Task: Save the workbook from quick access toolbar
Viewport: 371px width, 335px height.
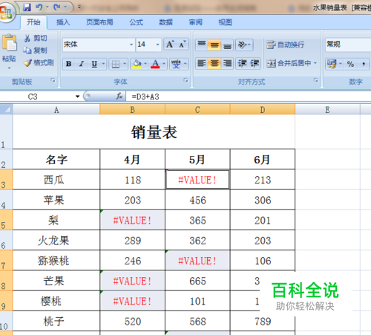Action: point(27,7)
